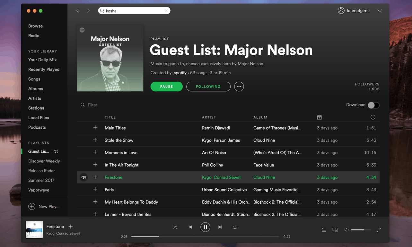Add Main Titles to your library
The height and width of the screenshot is (247, 412).
point(95,128)
